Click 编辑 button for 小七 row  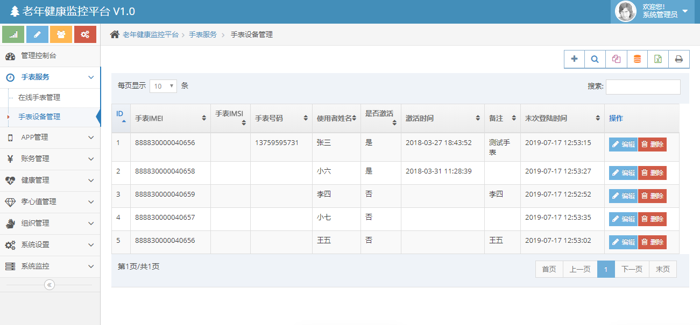click(623, 219)
